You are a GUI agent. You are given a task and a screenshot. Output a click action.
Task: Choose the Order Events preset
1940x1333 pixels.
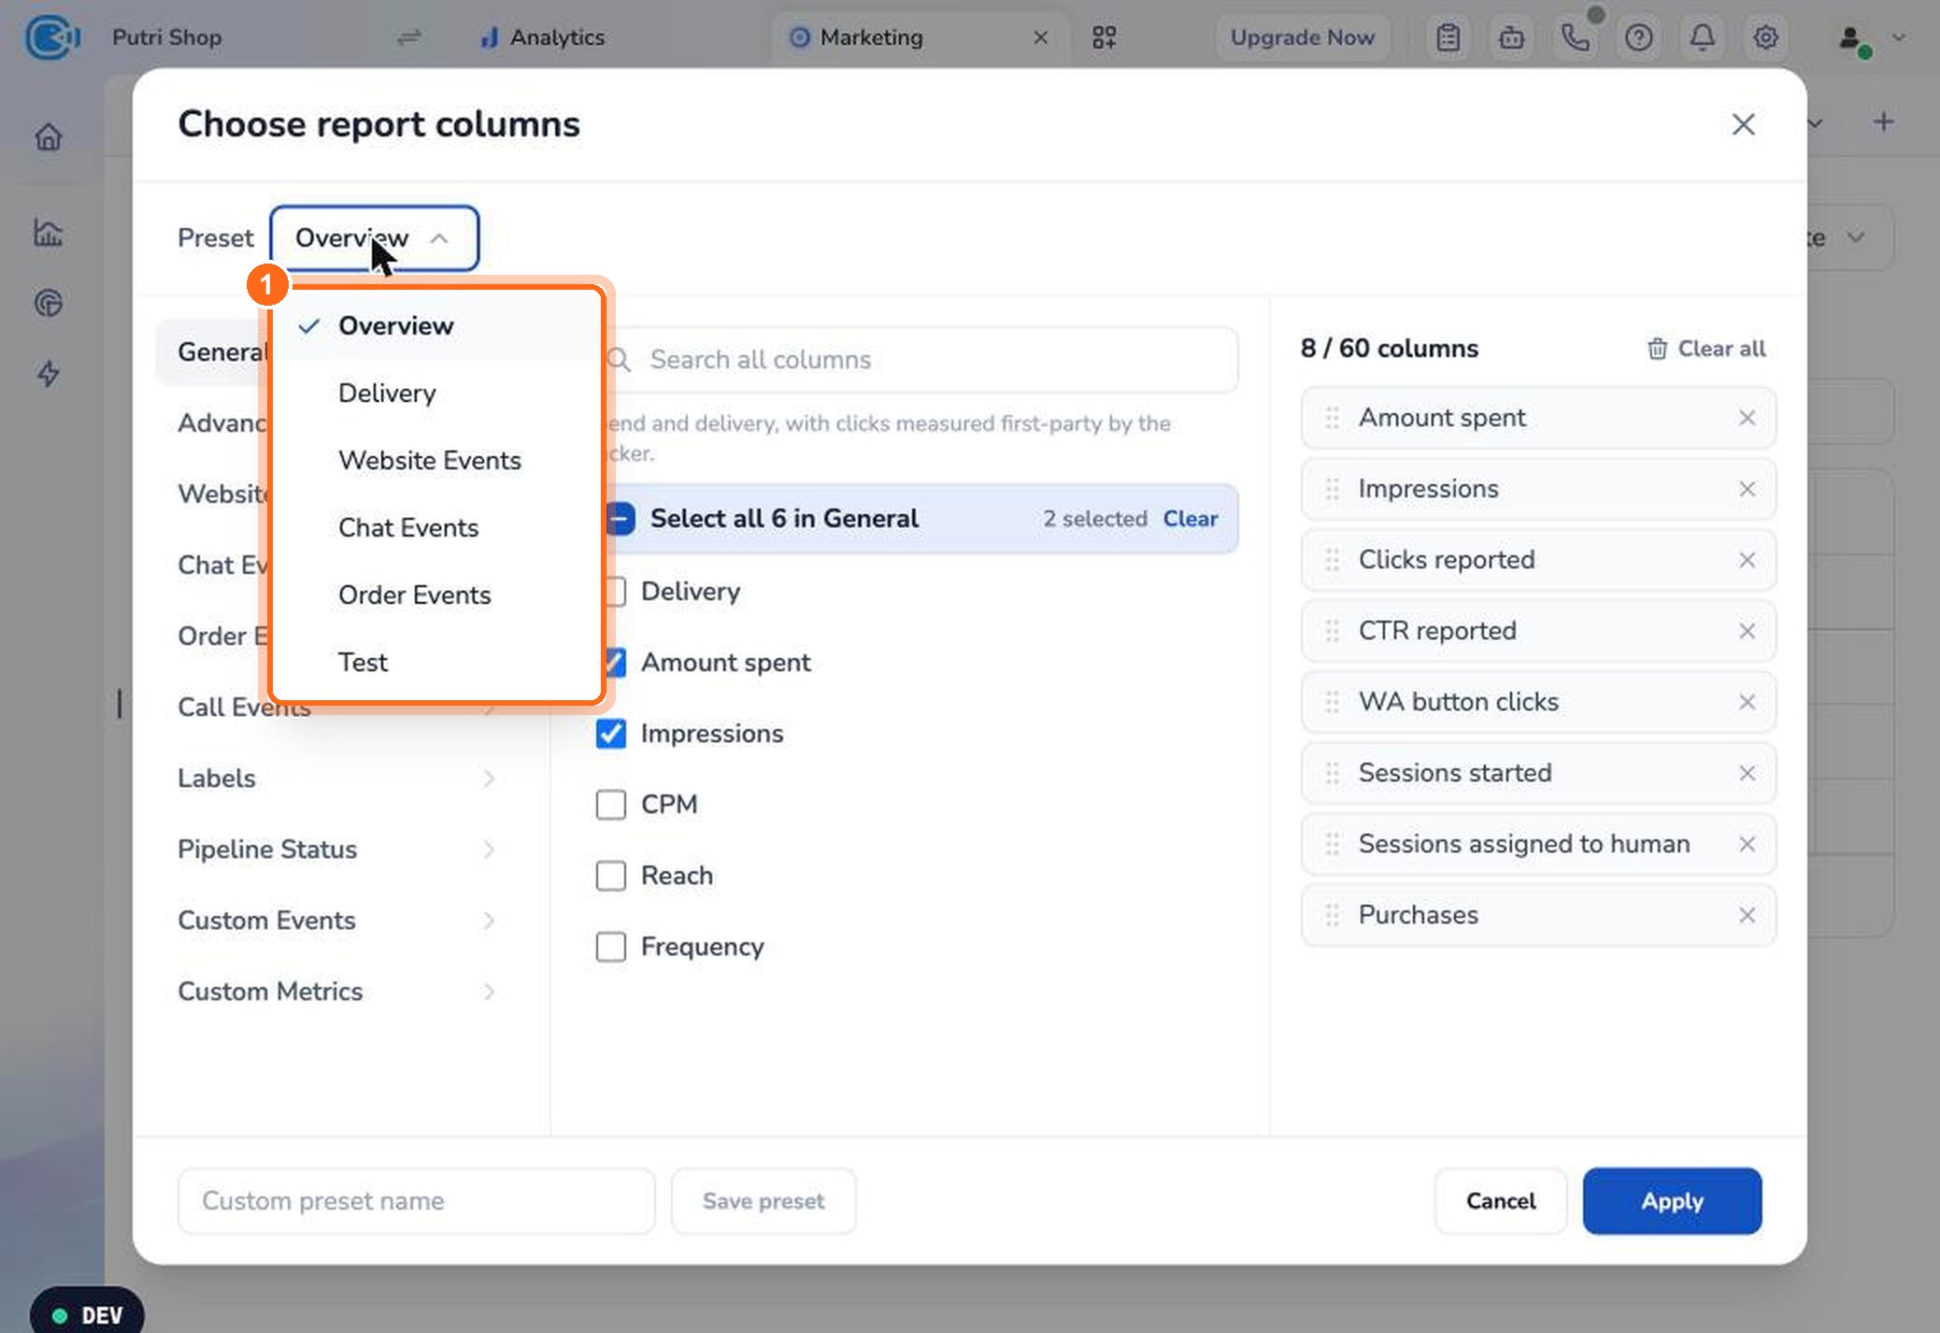(x=436, y=595)
